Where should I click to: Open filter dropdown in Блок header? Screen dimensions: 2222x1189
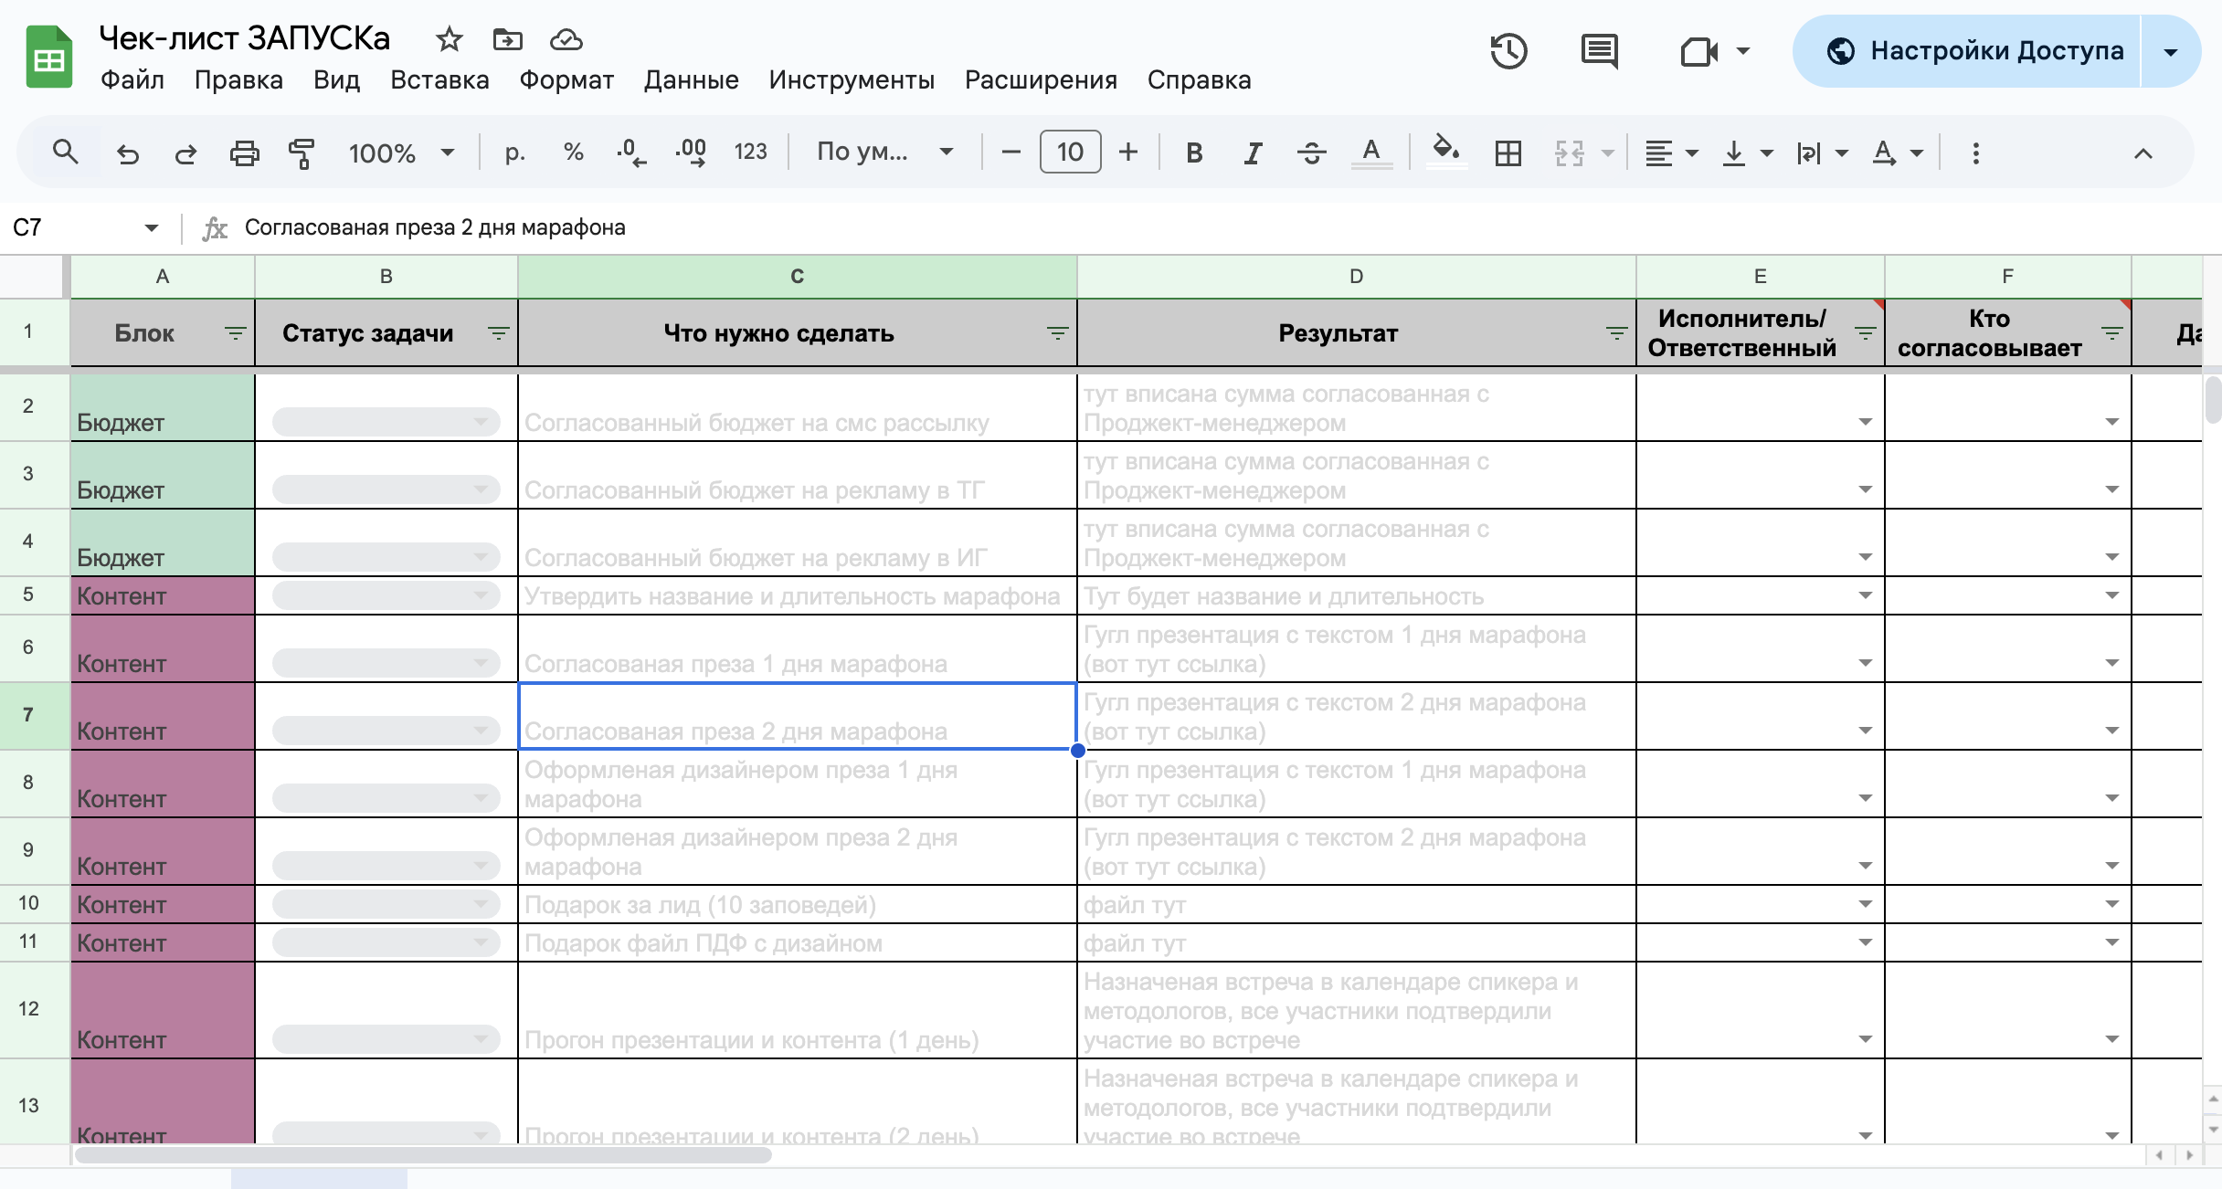(235, 333)
